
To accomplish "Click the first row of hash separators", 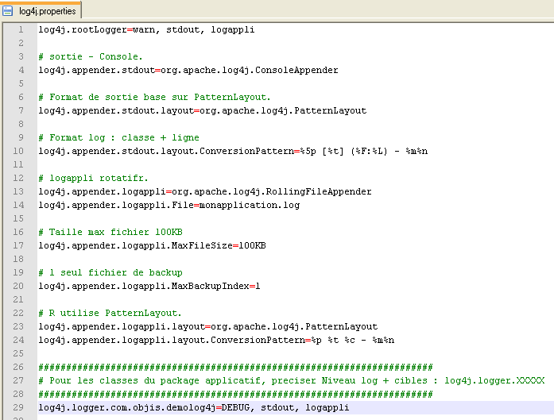I will [235, 367].
